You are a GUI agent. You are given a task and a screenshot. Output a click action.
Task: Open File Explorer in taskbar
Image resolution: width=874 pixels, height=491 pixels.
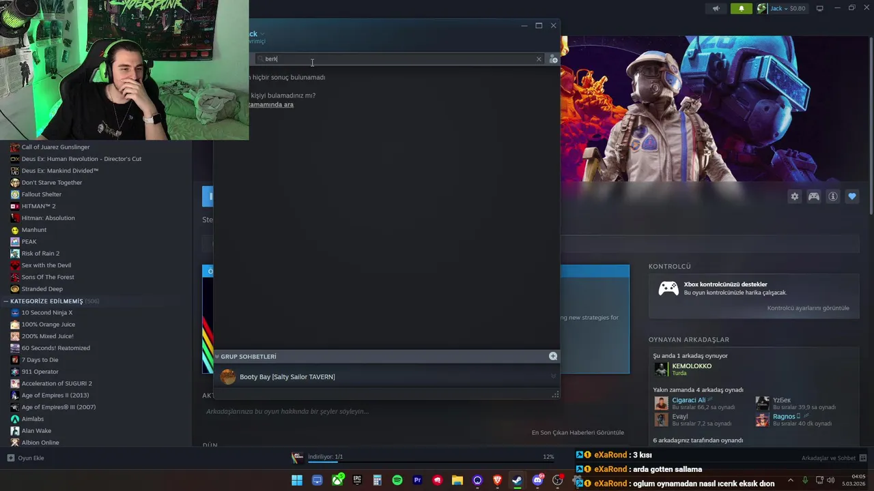pyautogui.click(x=457, y=480)
